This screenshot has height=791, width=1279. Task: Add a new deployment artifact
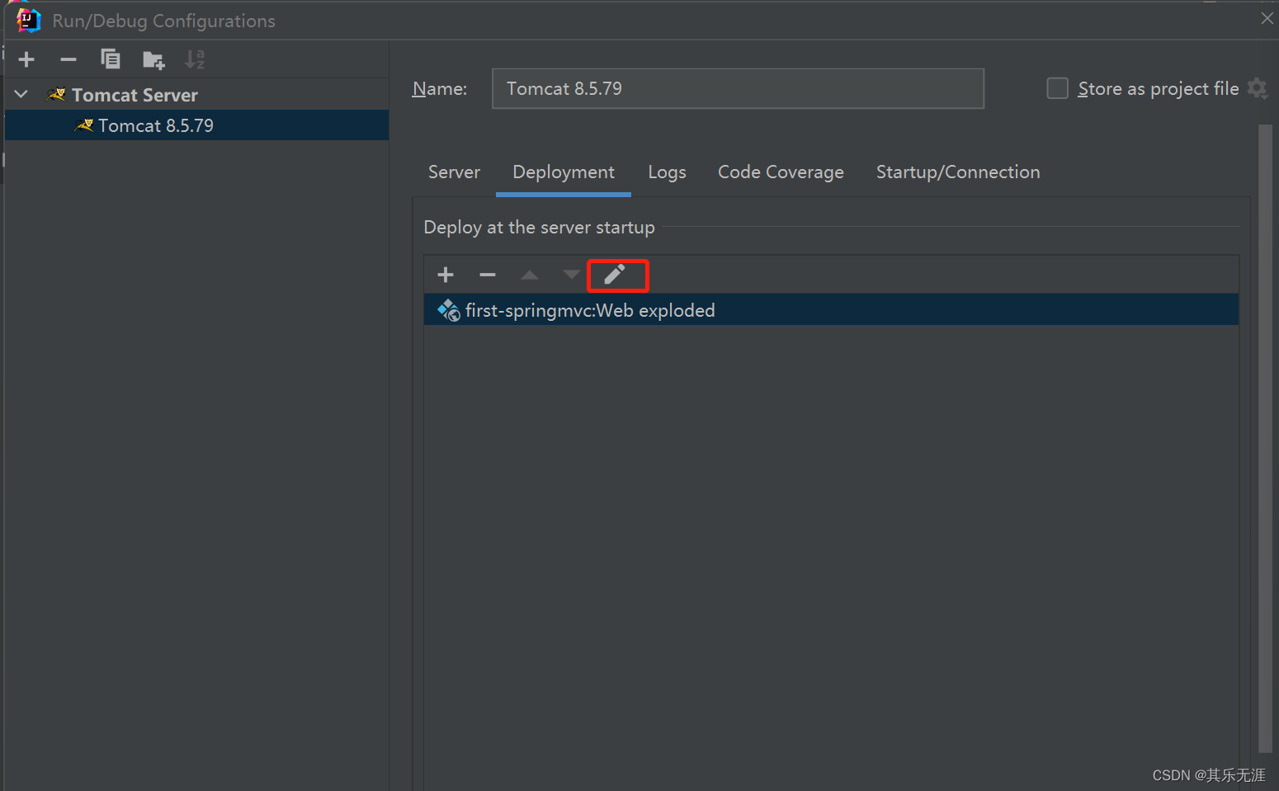tap(446, 274)
